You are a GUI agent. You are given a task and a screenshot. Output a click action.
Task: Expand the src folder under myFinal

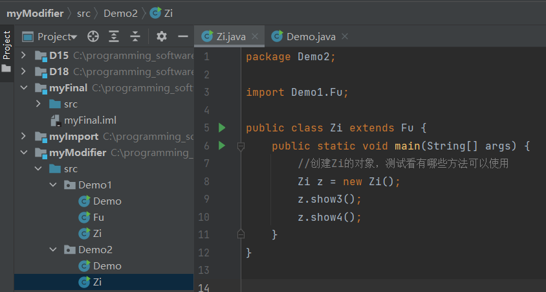click(x=38, y=104)
